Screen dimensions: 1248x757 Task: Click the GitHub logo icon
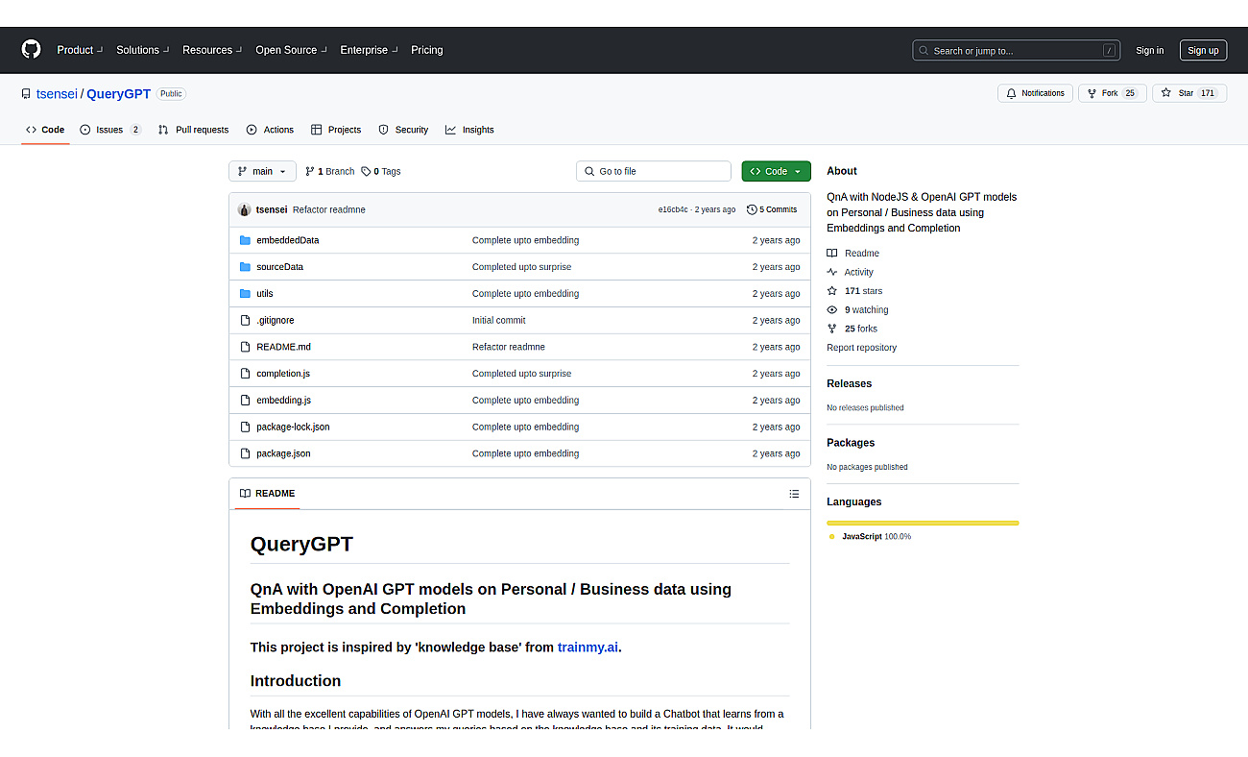pos(32,49)
